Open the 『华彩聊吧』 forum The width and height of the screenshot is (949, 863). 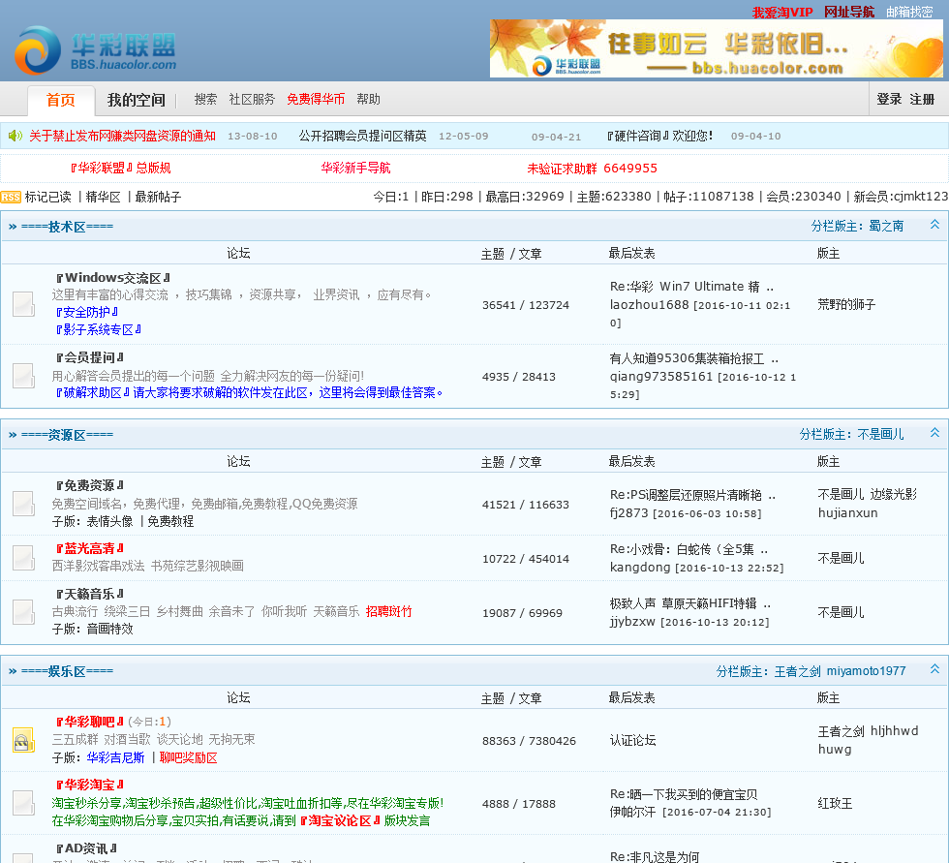coord(89,722)
